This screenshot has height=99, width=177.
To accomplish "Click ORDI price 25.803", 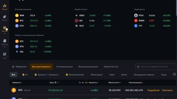I will coord(92,15).
